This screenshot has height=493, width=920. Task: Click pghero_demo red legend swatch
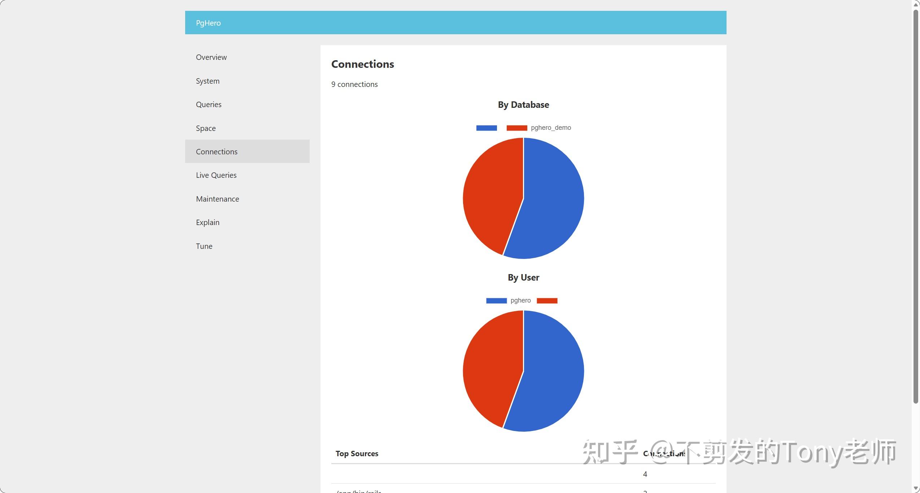(x=517, y=128)
